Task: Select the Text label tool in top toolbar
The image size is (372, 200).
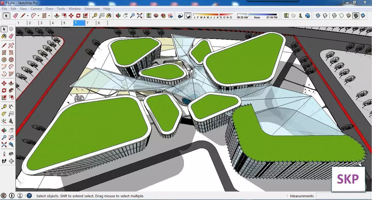Action: coord(102,16)
